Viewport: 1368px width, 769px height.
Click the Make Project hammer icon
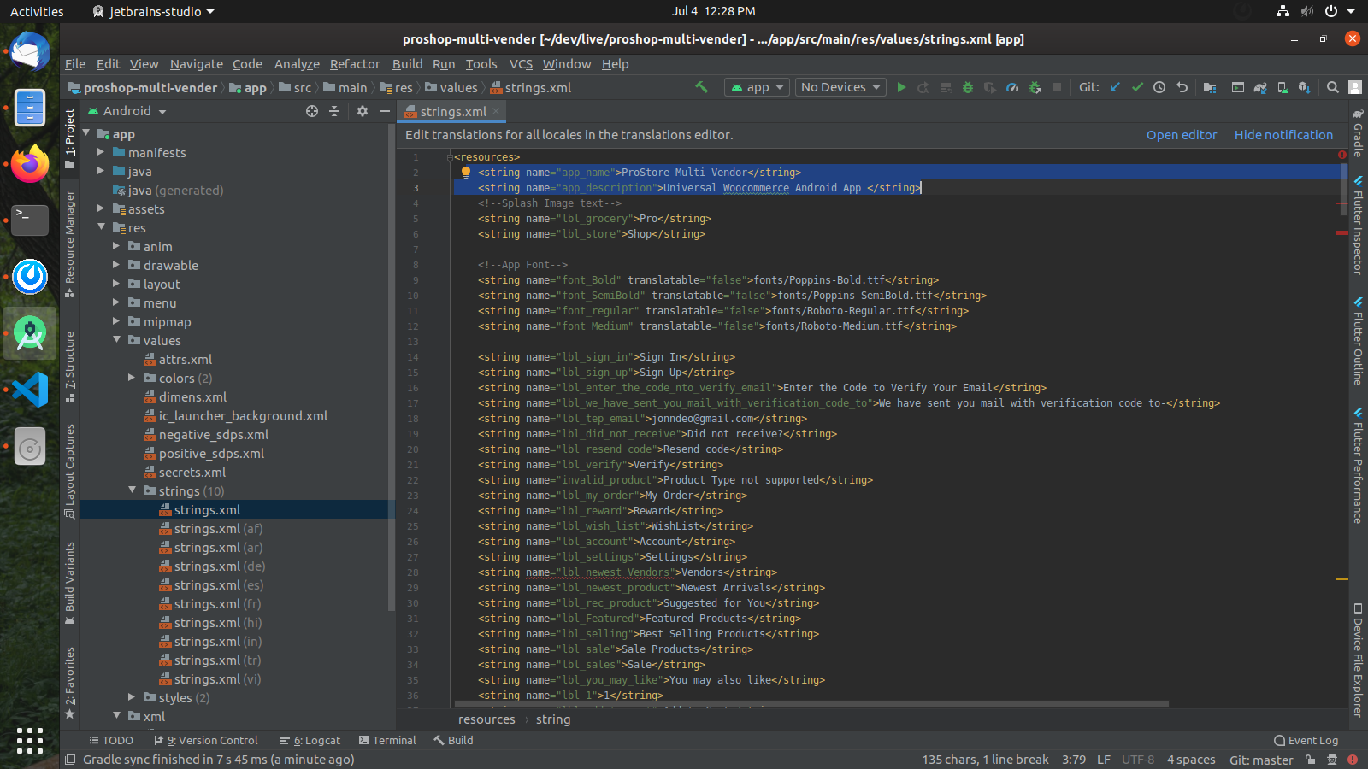tap(701, 87)
